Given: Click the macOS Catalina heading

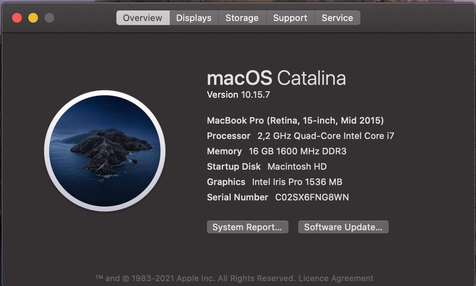Looking at the screenshot, I should pos(276,78).
